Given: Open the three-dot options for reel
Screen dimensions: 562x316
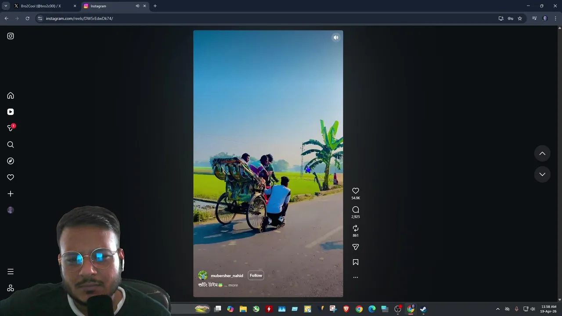Looking at the screenshot, I should 356,277.
